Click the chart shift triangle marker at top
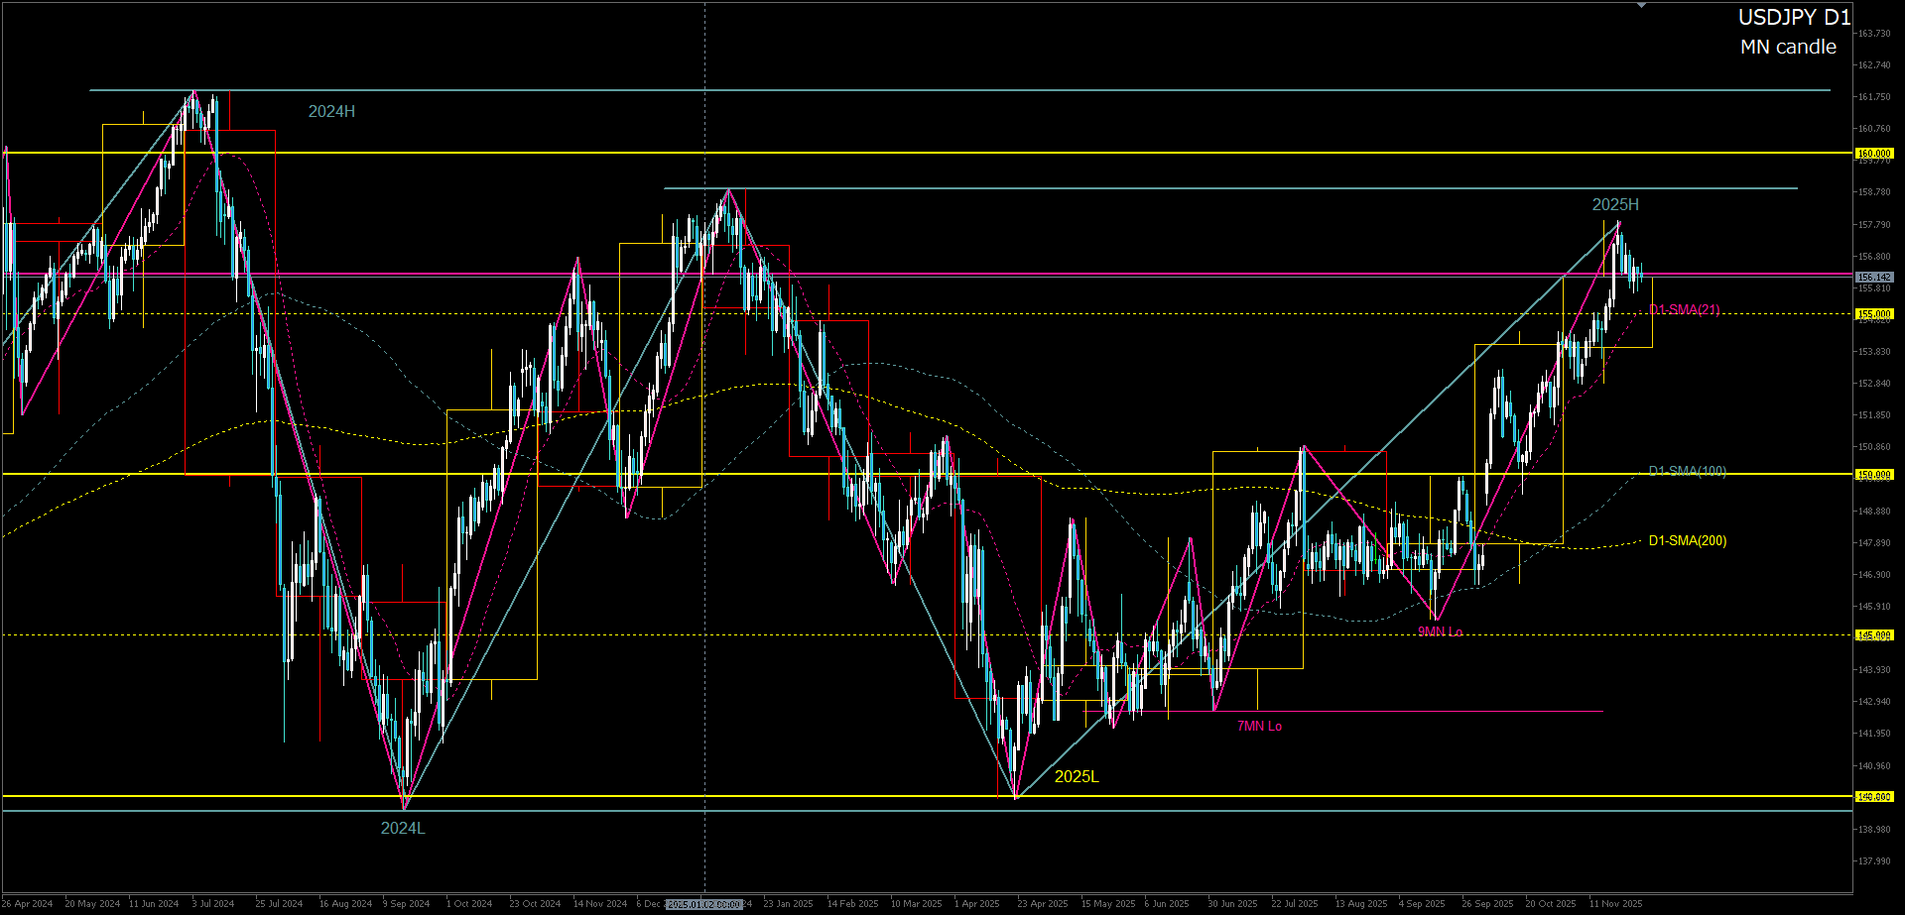Viewport: 1905px width, 915px height. 1641,6
